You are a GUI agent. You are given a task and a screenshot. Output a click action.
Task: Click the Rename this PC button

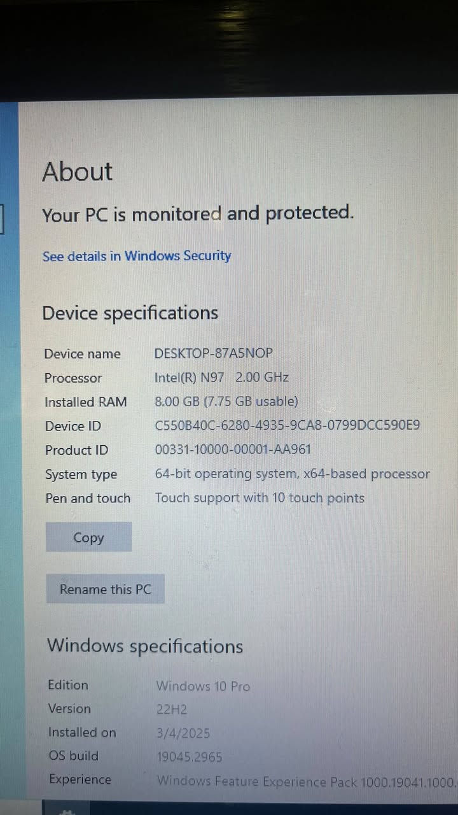(105, 589)
